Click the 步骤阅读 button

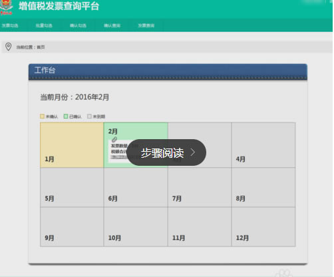pos(166,152)
